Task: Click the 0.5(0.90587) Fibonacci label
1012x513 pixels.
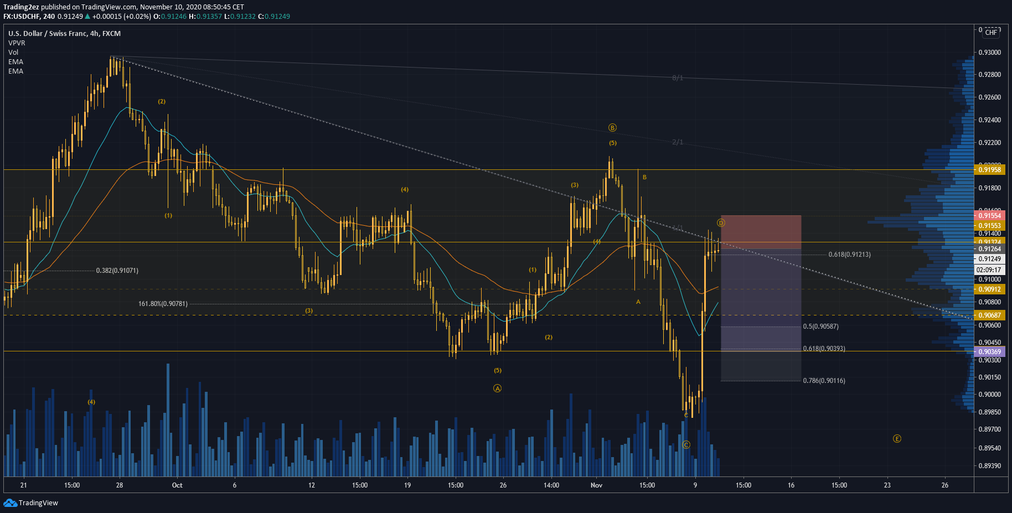Action: (x=820, y=327)
